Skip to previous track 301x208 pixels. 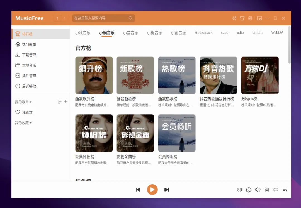(138, 190)
